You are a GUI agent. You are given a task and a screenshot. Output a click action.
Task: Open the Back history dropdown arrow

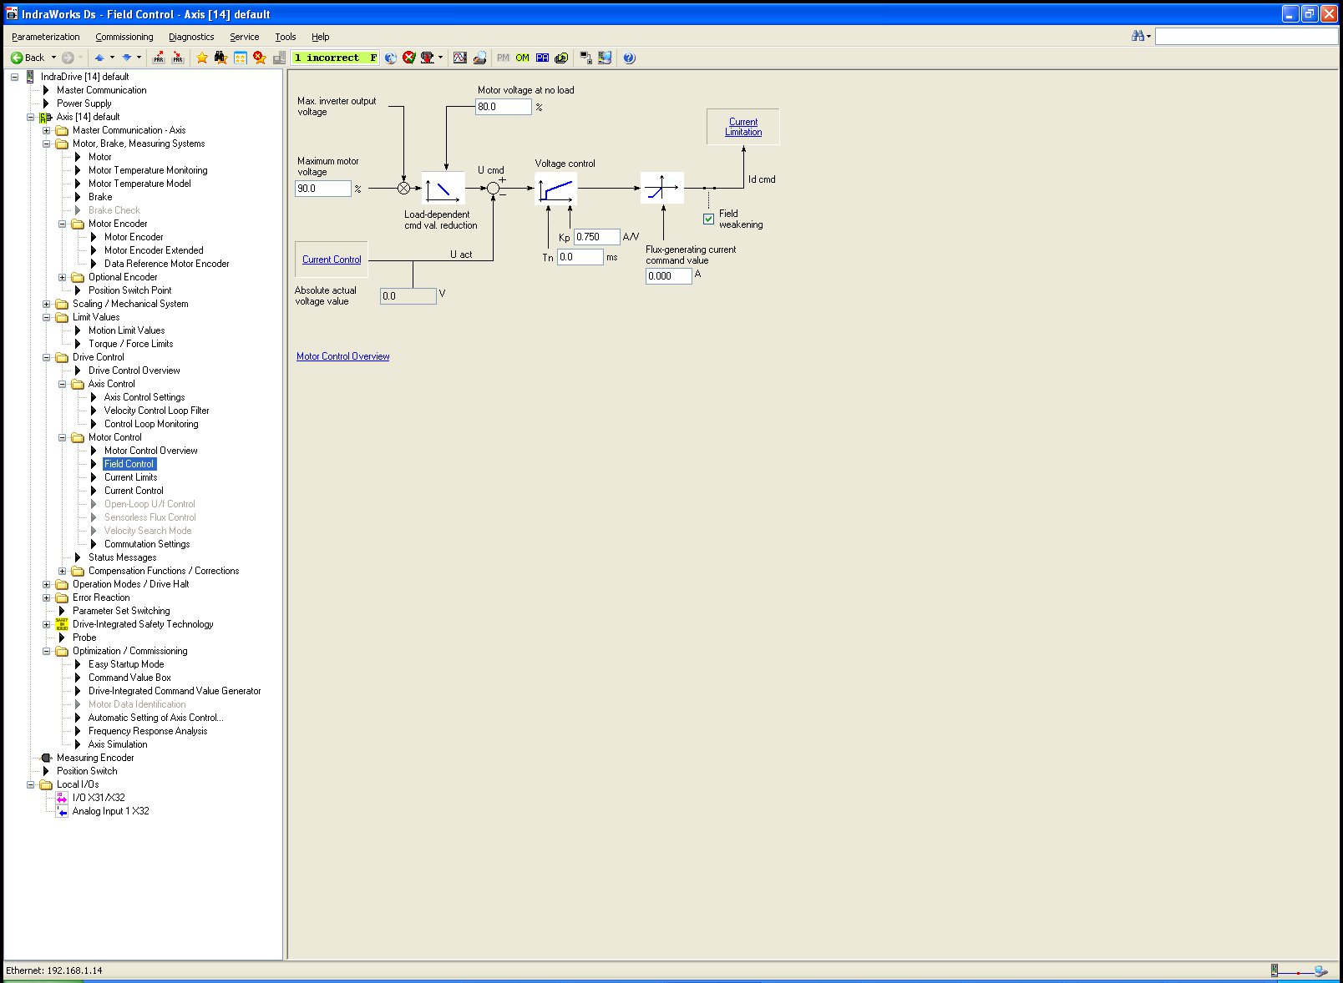point(53,58)
